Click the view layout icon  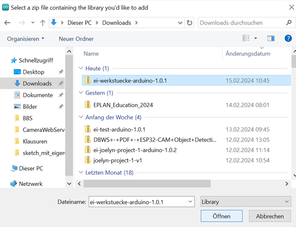point(247,38)
